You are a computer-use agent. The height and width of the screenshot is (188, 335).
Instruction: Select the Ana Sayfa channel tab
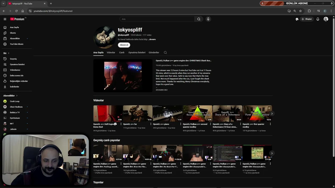[98, 52]
